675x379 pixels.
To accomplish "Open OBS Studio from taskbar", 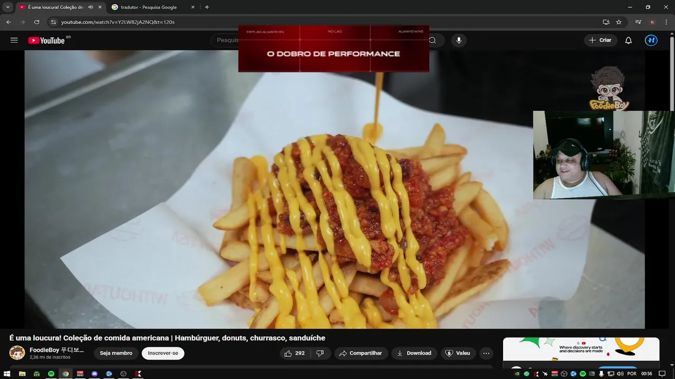I will pyautogui.click(x=123, y=374).
